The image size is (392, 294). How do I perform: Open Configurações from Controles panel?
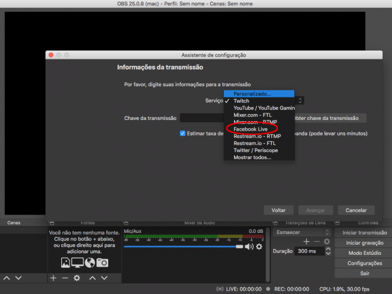[365, 263]
